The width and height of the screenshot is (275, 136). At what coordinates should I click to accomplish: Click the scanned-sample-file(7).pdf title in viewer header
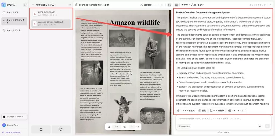[x=94, y=5]
